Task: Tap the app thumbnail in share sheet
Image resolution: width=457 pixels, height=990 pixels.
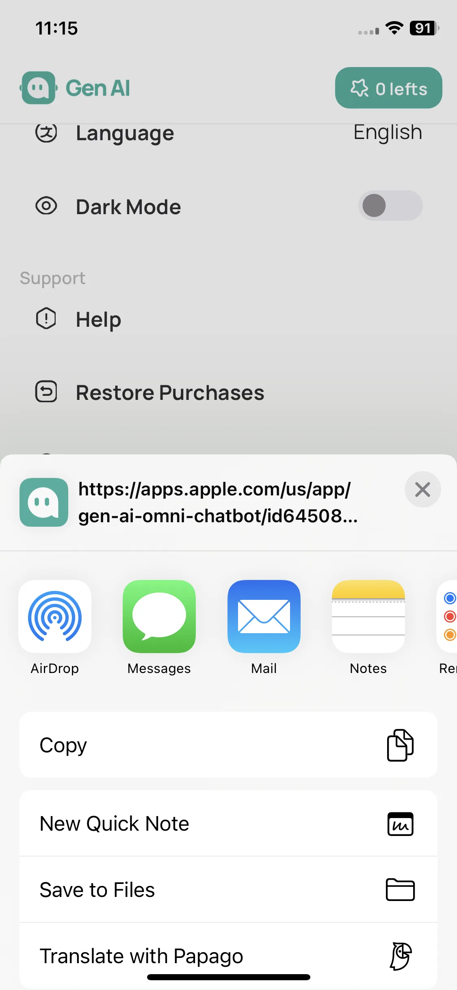Action: pyautogui.click(x=44, y=502)
